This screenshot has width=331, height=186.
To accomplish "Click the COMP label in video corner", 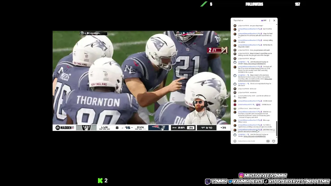I will pyautogui.click(x=225, y=39).
